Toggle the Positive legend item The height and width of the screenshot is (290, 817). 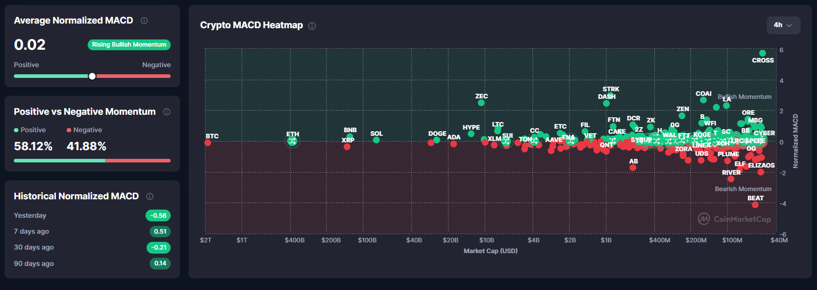pyautogui.click(x=30, y=130)
